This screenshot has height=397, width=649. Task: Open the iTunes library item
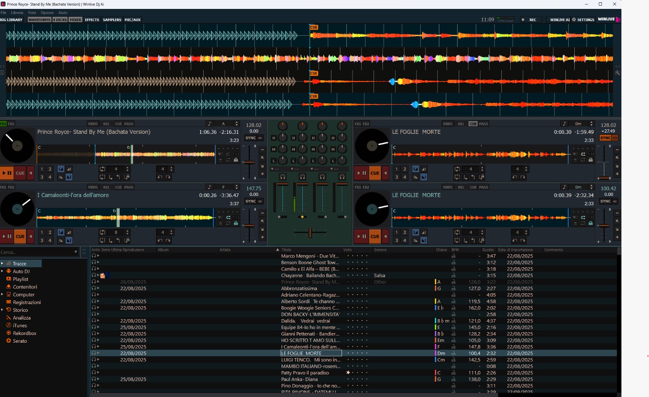click(x=20, y=326)
